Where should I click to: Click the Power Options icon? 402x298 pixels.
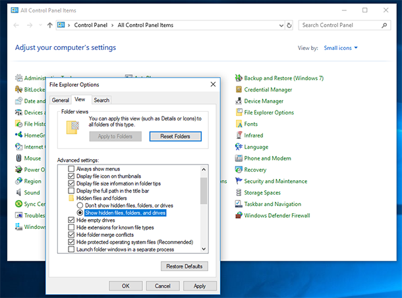click(x=18, y=170)
